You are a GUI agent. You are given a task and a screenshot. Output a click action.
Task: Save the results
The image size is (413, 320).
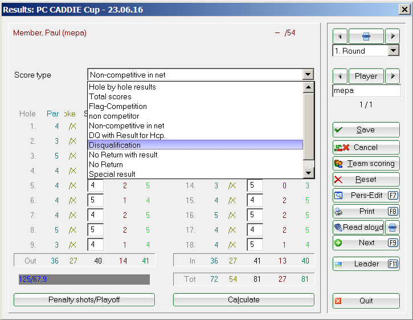coord(366,130)
